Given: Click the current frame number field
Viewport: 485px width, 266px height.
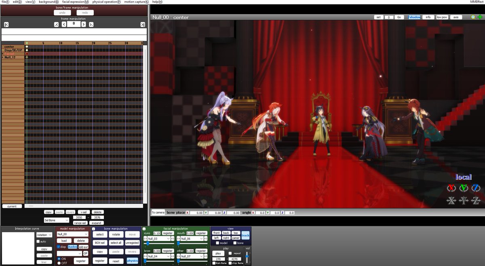Looking at the screenshot, I should pos(74,24).
